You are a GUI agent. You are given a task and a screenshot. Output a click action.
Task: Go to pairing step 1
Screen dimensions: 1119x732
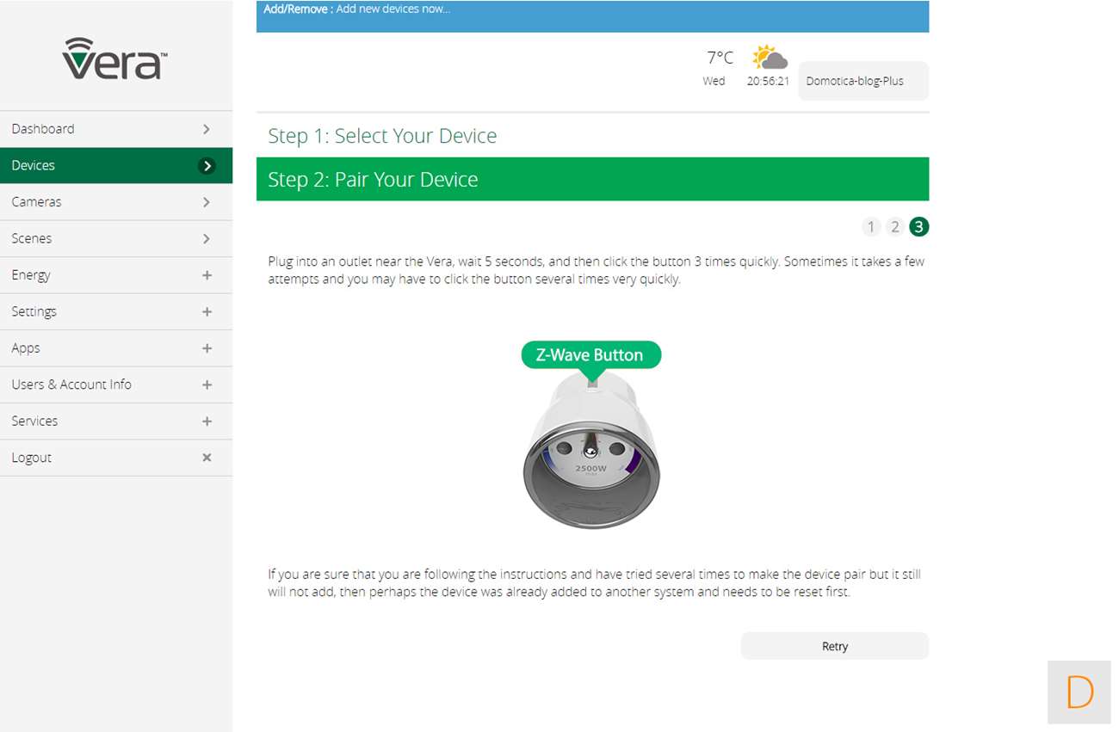(x=871, y=227)
